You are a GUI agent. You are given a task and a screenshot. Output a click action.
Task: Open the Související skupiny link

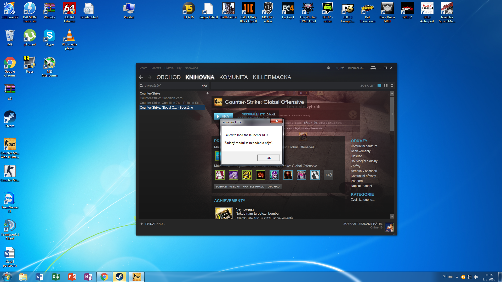click(x=364, y=161)
